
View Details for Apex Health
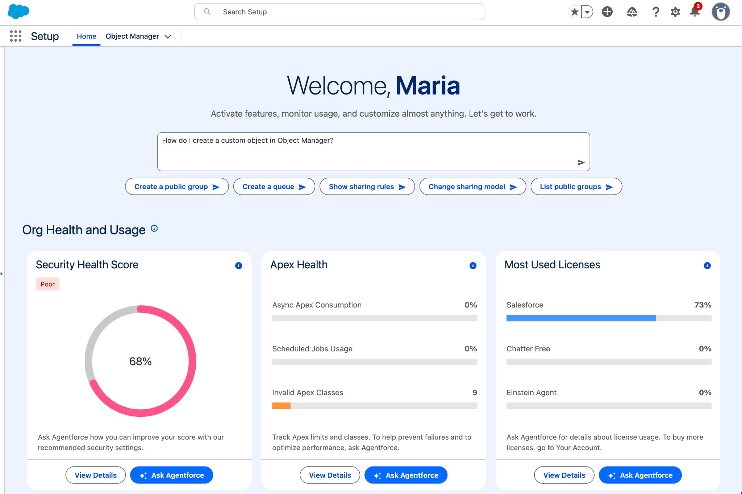coord(330,475)
